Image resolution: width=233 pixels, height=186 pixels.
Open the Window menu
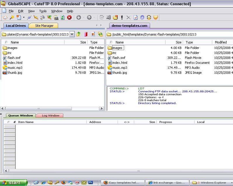pos(57,11)
